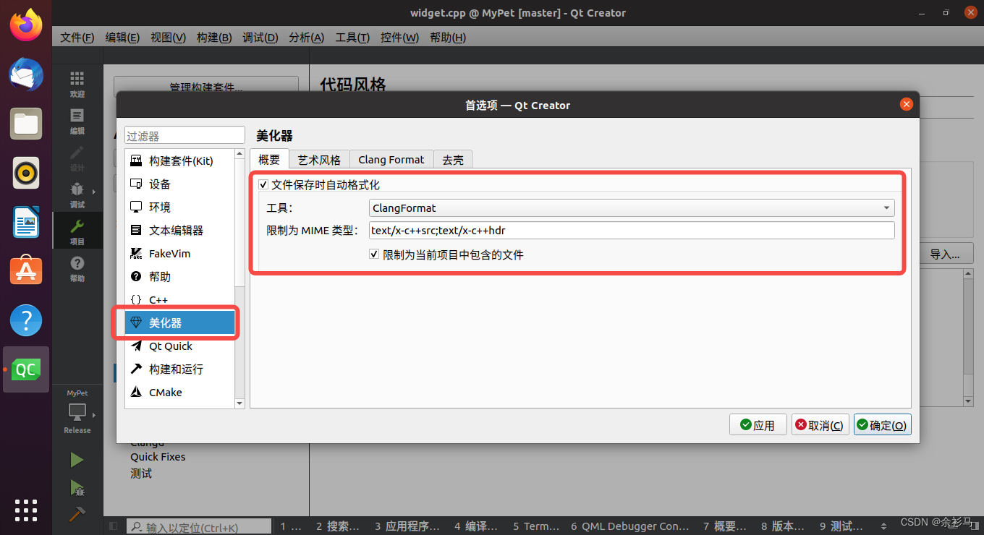984x535 pixels.
Task: Open the Help question mark dock icon
Action: tap(26, 320)
